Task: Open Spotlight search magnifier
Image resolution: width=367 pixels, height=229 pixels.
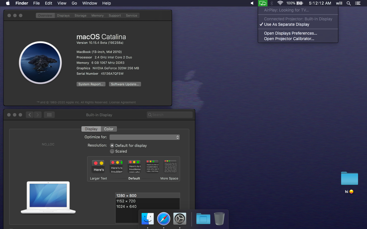Action: [x=349, y=3]
